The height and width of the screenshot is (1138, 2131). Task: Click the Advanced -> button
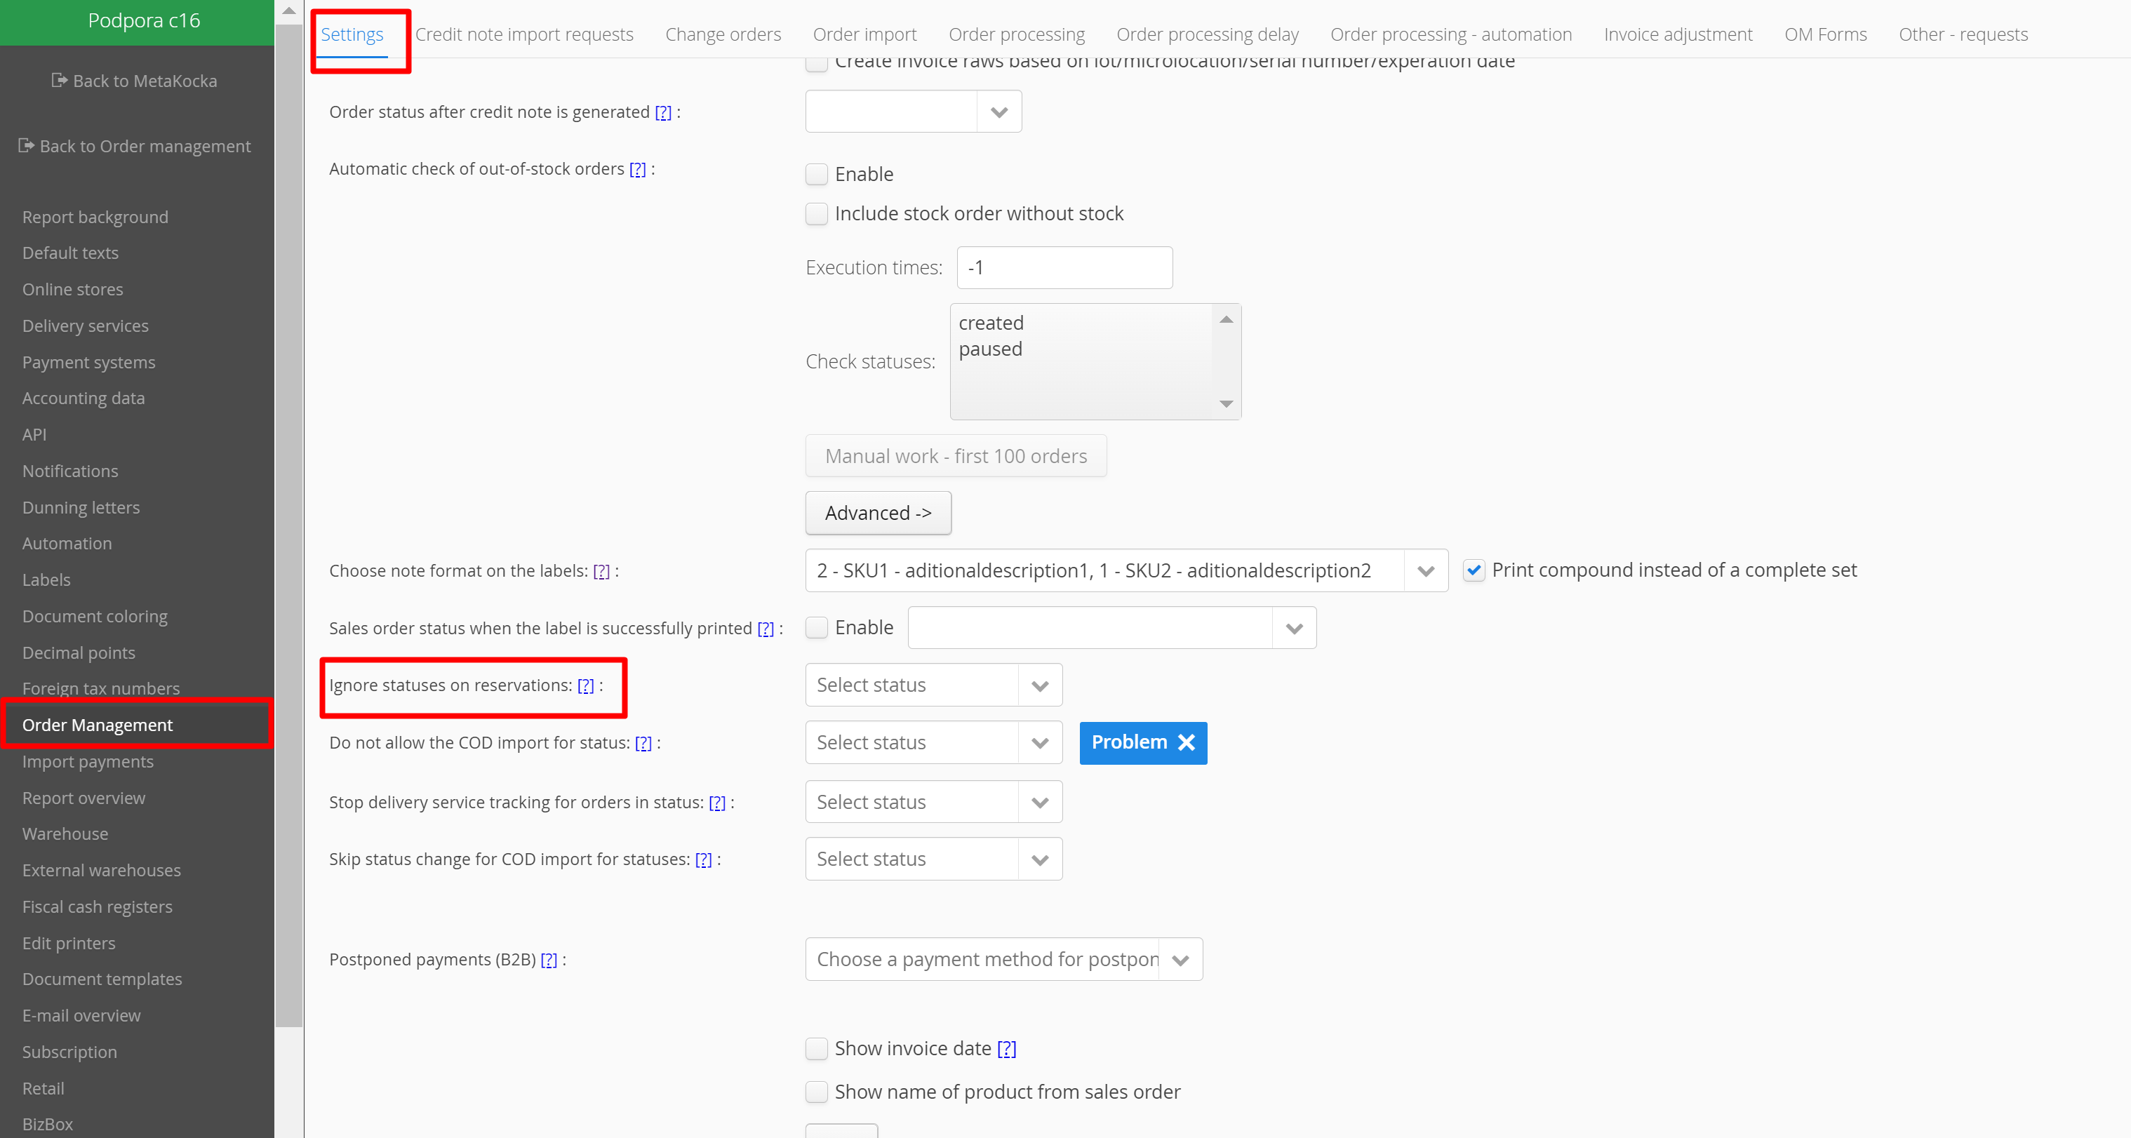(878, 514)
